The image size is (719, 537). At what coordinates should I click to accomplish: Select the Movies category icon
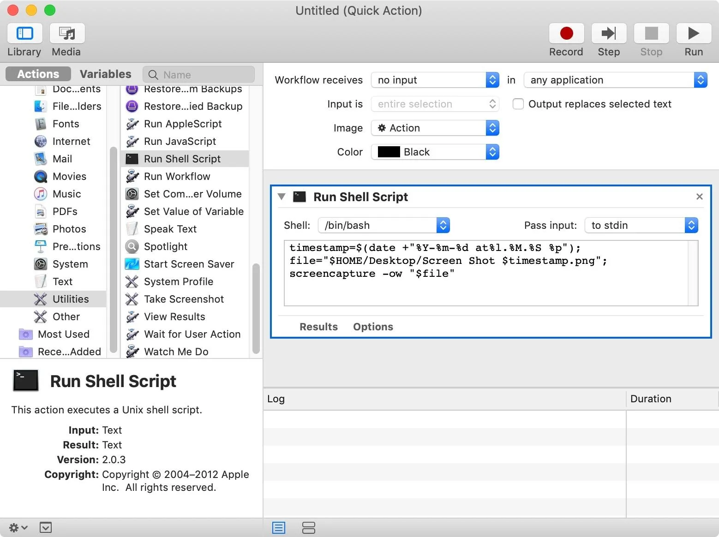pyautogui.click(x=41, y=176)
